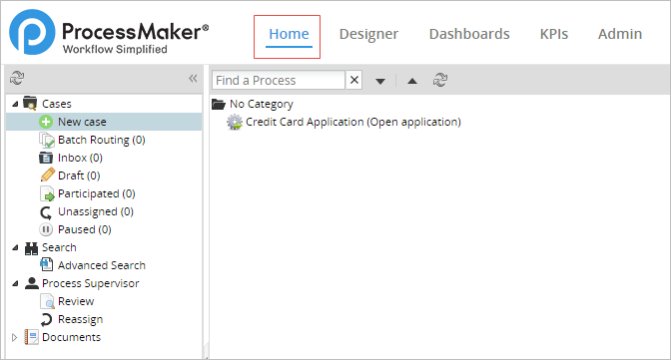Collapse the Search tree node

tap(15, 247)
